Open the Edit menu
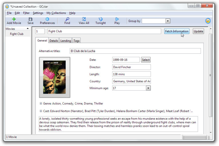The image size is (219, 146). pos(17,13)
